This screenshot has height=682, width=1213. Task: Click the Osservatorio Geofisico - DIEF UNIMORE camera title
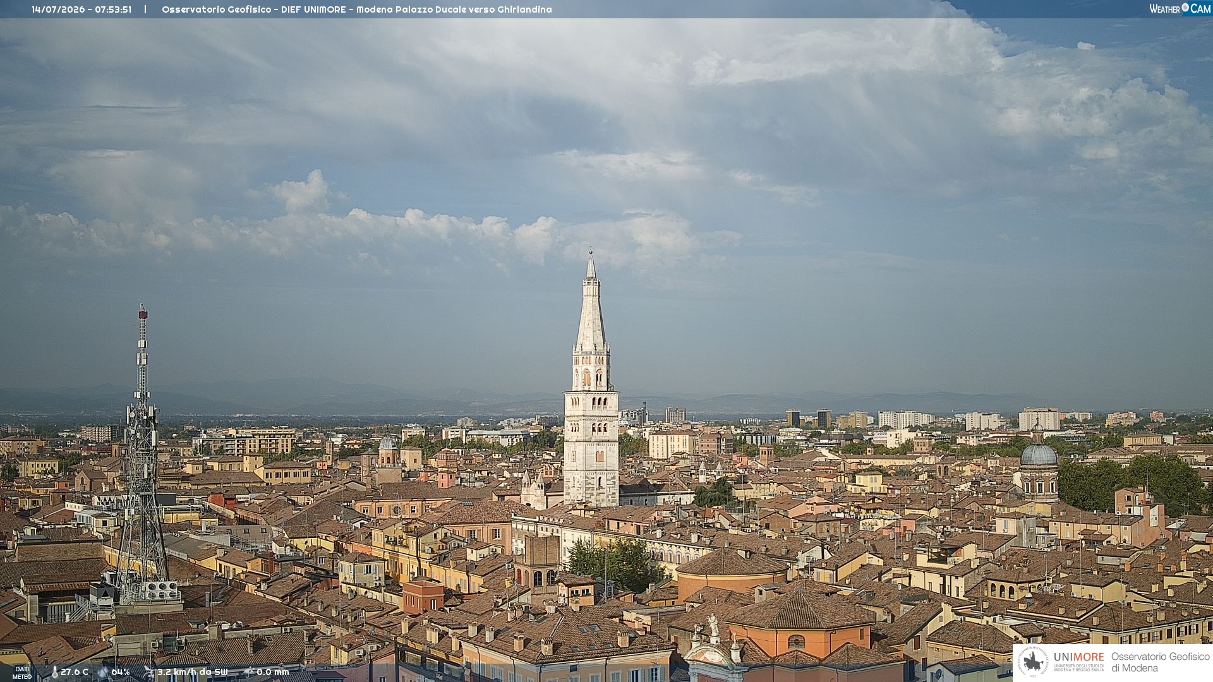point(357,9)
